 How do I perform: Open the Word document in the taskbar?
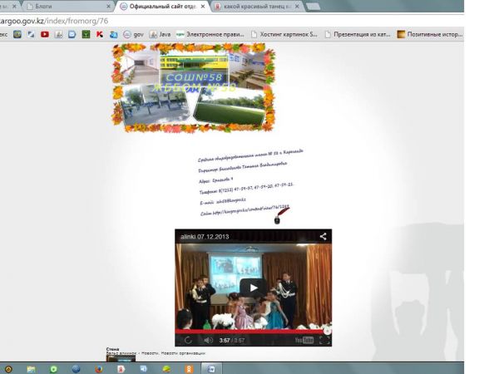point(211,368)
